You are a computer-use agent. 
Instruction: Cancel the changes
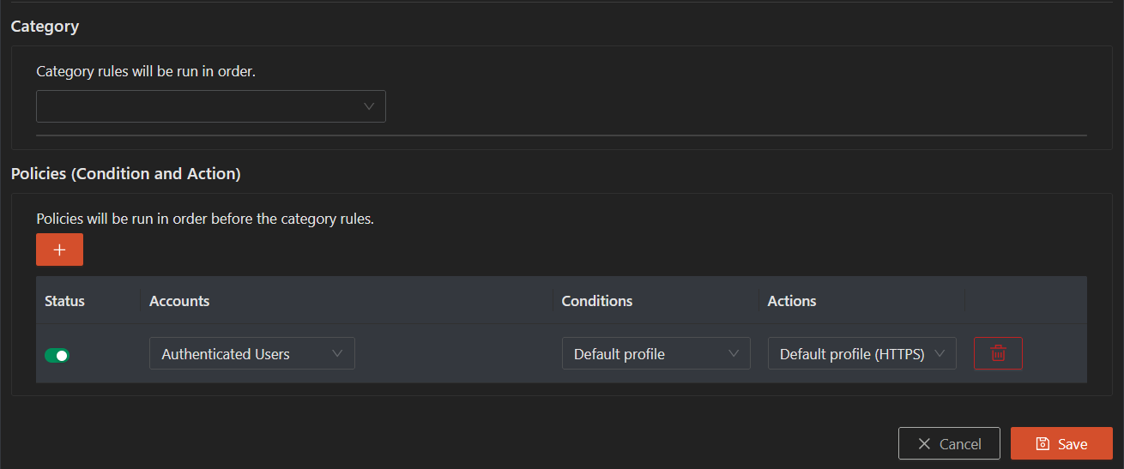coord(949,443)
